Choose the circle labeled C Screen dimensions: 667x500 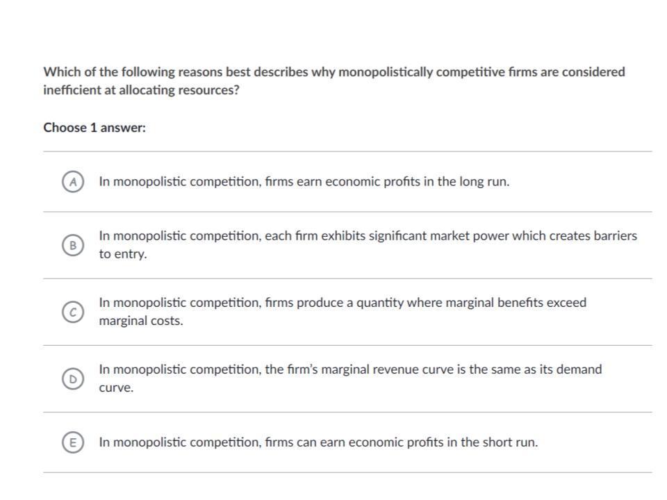[72, 312]
